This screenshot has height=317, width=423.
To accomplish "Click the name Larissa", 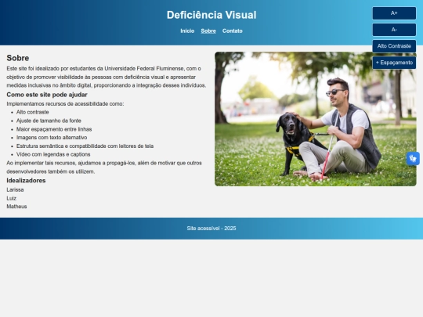I will click(15, 189).
